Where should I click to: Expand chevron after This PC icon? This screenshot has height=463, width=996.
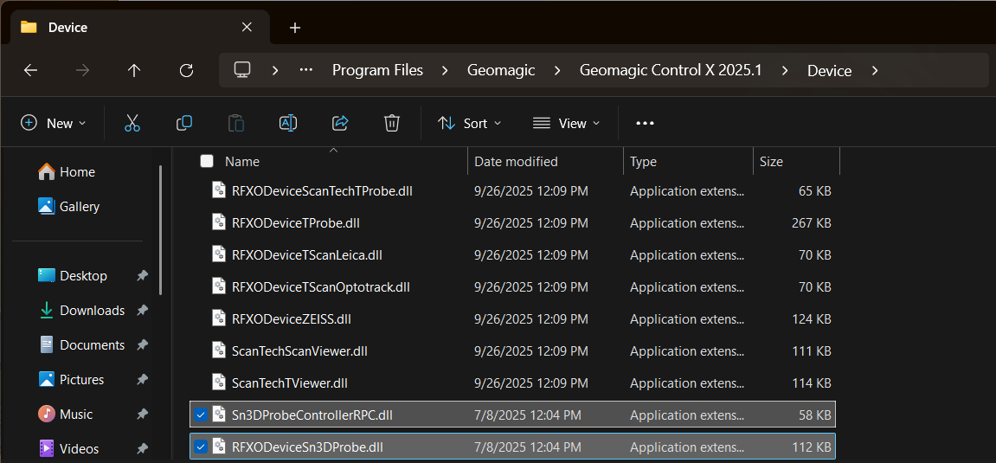[x=275, y=70]
